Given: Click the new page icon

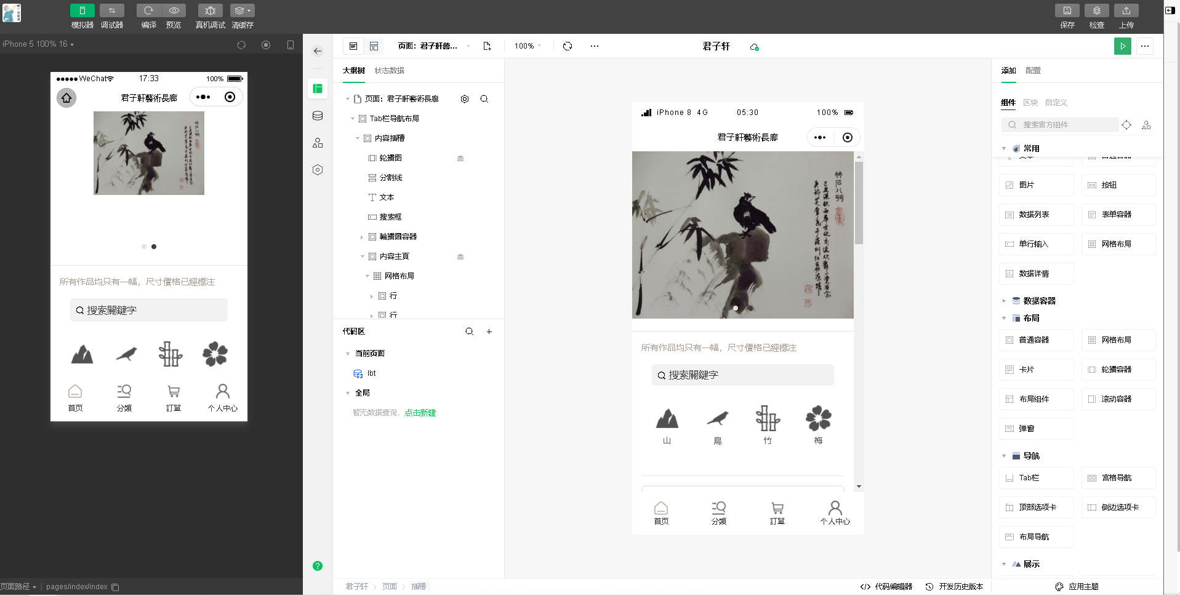Looking at the screenshot, I should click(x=488, y=46).
